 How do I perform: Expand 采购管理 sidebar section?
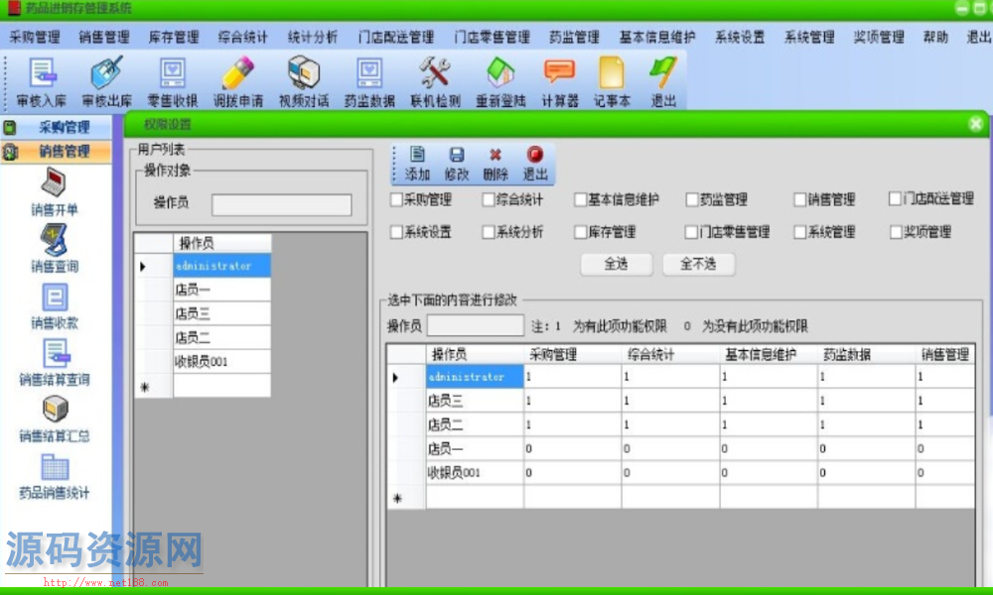pos(57,127)
